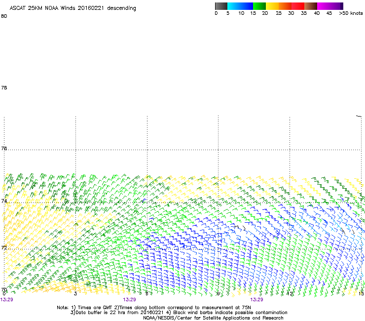Click the longitude axis label "3"
The width and height of the screenshot is (365, 321).
tap(75, 293)
